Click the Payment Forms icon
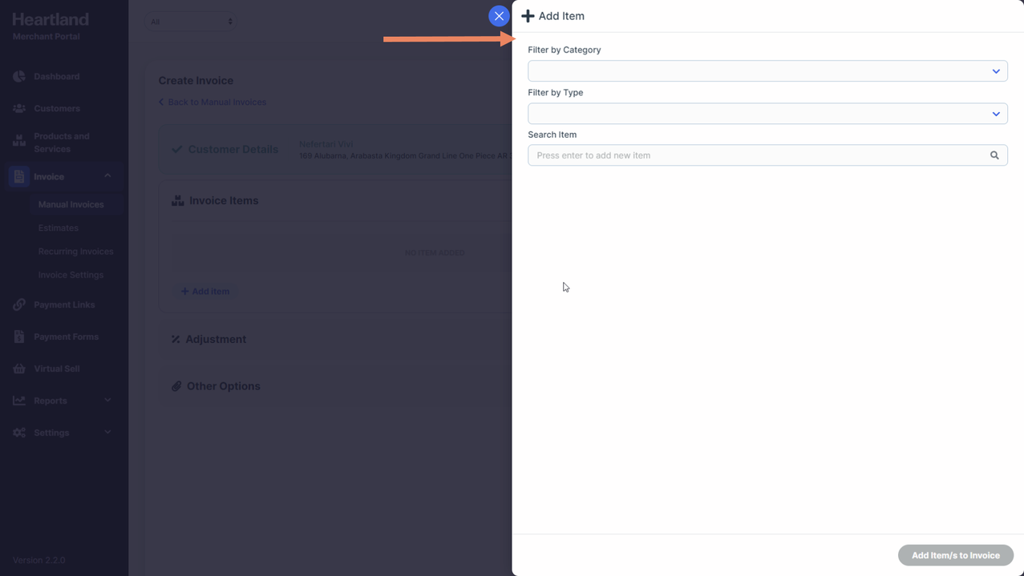1024x576 pixels. tap(19, 337)
